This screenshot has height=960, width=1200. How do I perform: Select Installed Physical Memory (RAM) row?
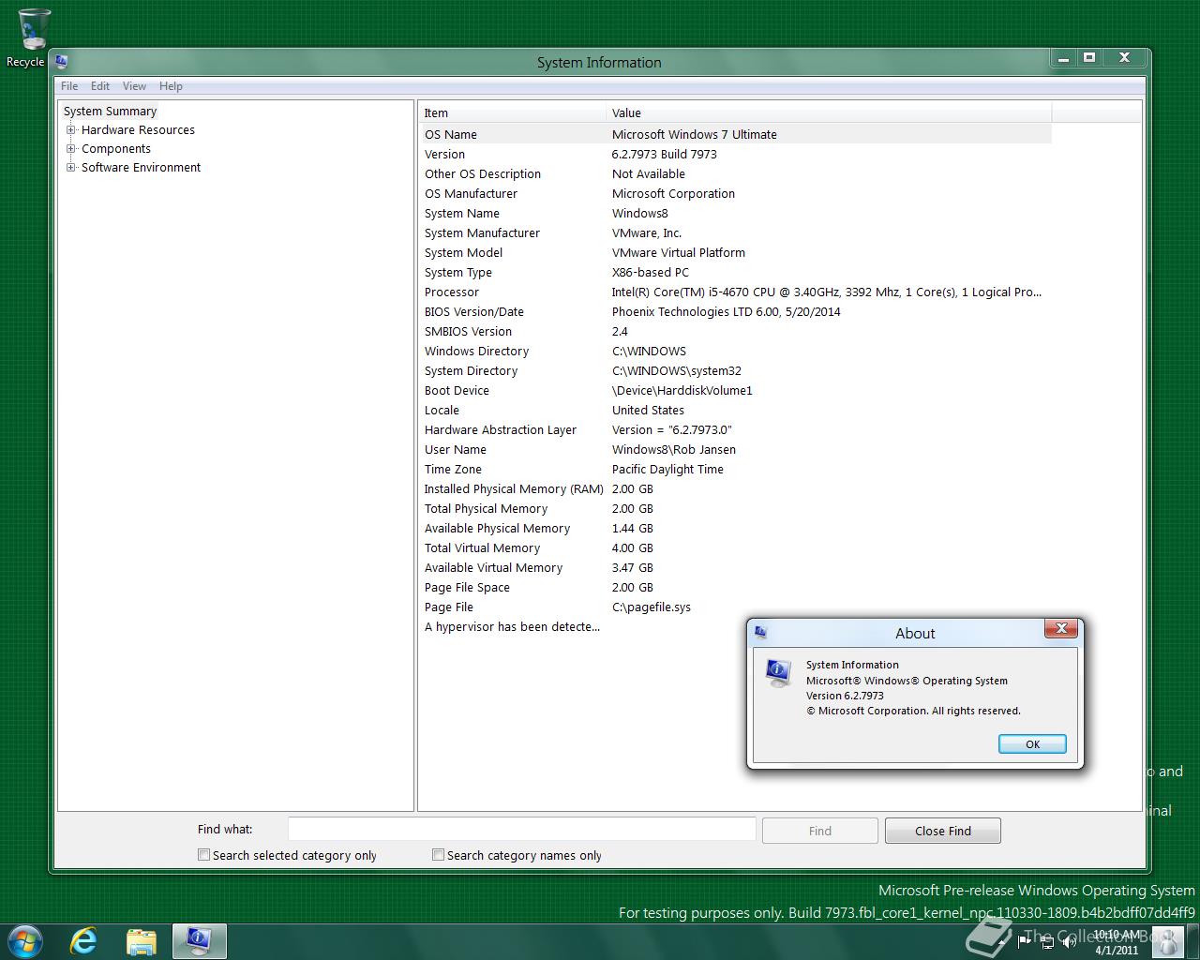pos(736,488)
